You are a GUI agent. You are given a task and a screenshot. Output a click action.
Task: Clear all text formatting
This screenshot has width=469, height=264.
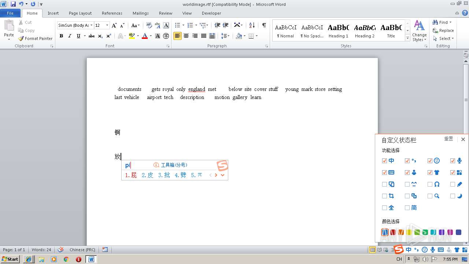click(x=149, y=25)
